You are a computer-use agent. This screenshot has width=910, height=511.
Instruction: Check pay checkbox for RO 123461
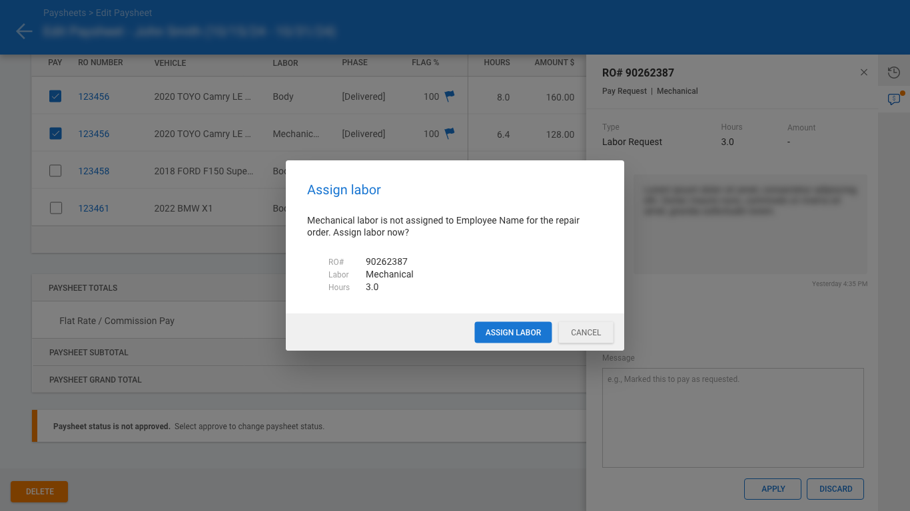coord(55,208)
